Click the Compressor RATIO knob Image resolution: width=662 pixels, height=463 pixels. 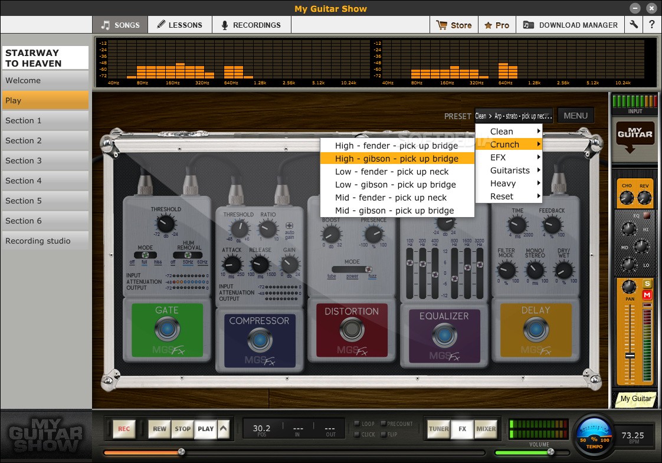(268, 229)
